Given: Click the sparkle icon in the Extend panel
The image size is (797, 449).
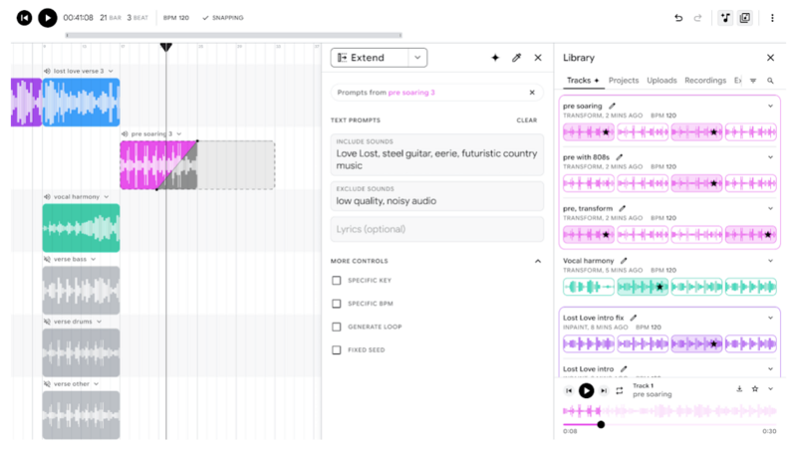Looking at the screenshot, I should pyautogui.click(x=495, y=58).
